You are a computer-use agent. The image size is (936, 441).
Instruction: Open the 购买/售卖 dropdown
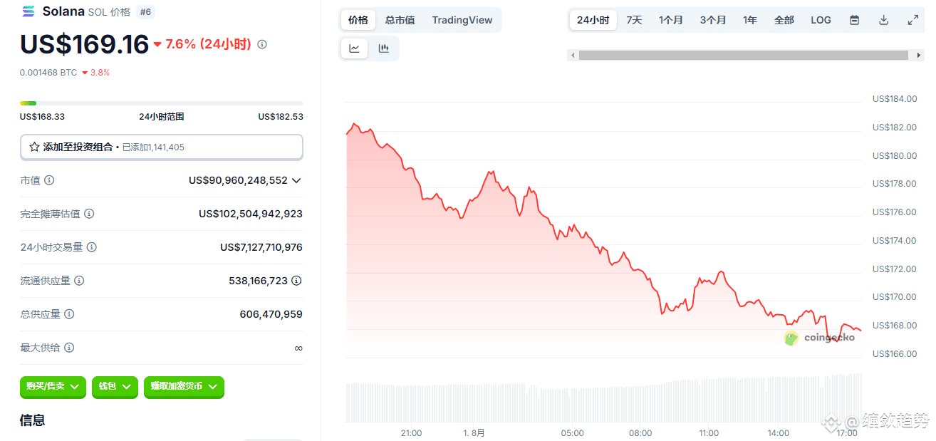coord(53,386)
